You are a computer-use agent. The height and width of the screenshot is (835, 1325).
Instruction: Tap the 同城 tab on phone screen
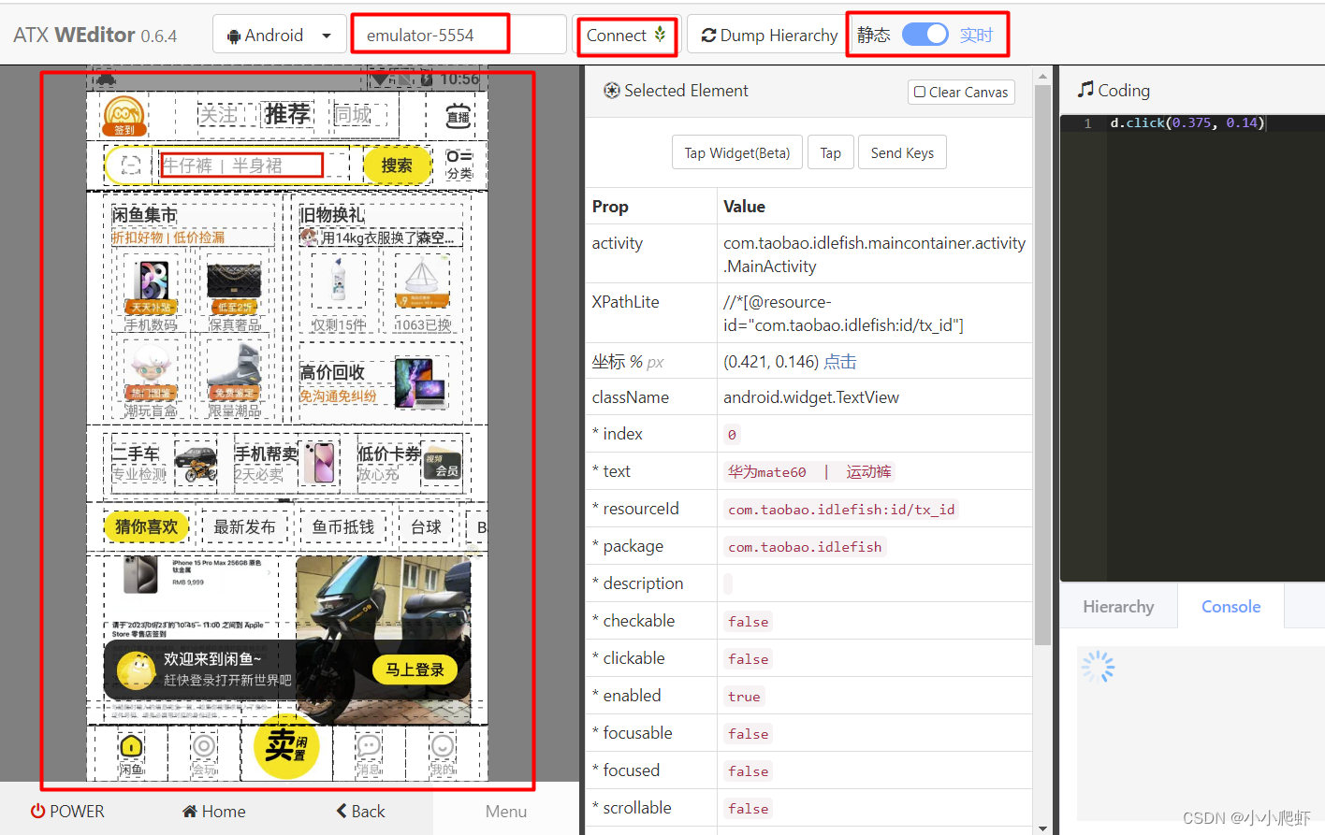point(353,115)
